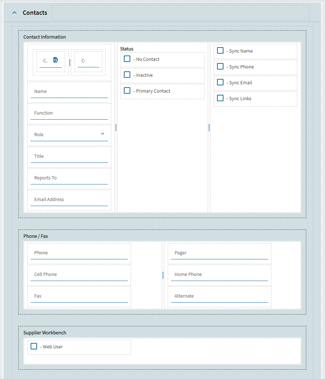Click the Phone / Fax group heading
The width and height of the screenshot is (325, 379).
tap(36, 236)
